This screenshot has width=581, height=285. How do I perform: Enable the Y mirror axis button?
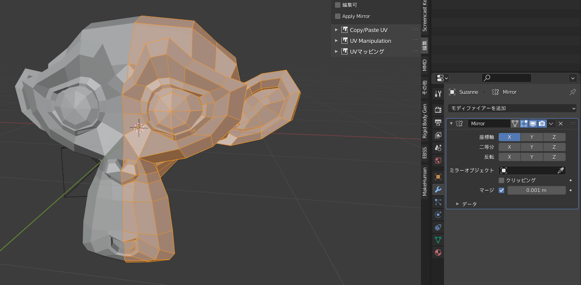[x=532, y=137]
